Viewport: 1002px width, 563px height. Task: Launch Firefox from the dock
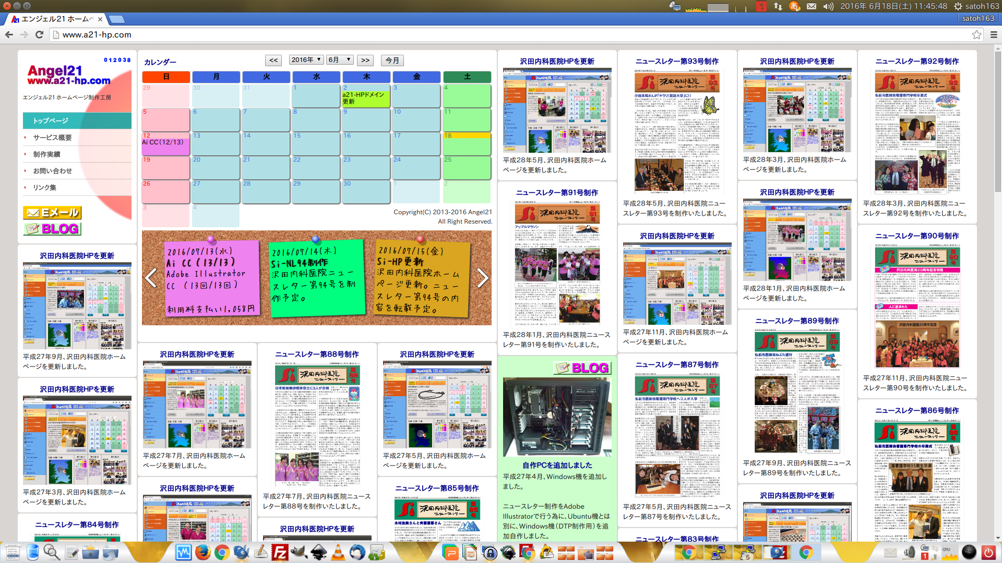tap(202, 552)
